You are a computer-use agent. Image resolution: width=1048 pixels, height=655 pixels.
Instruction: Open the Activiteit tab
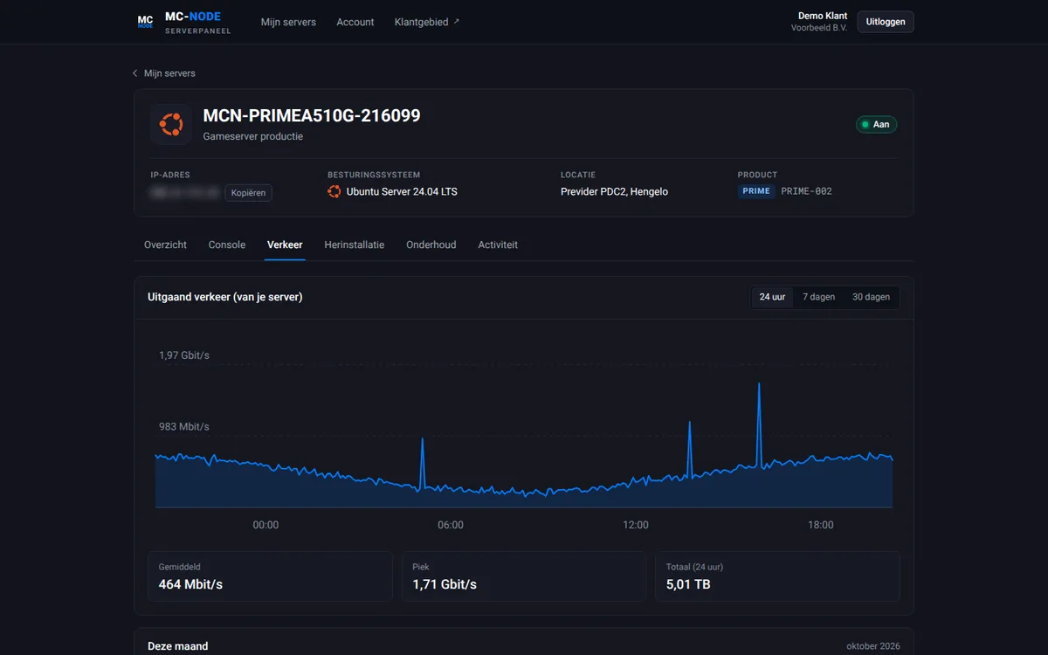498,245
